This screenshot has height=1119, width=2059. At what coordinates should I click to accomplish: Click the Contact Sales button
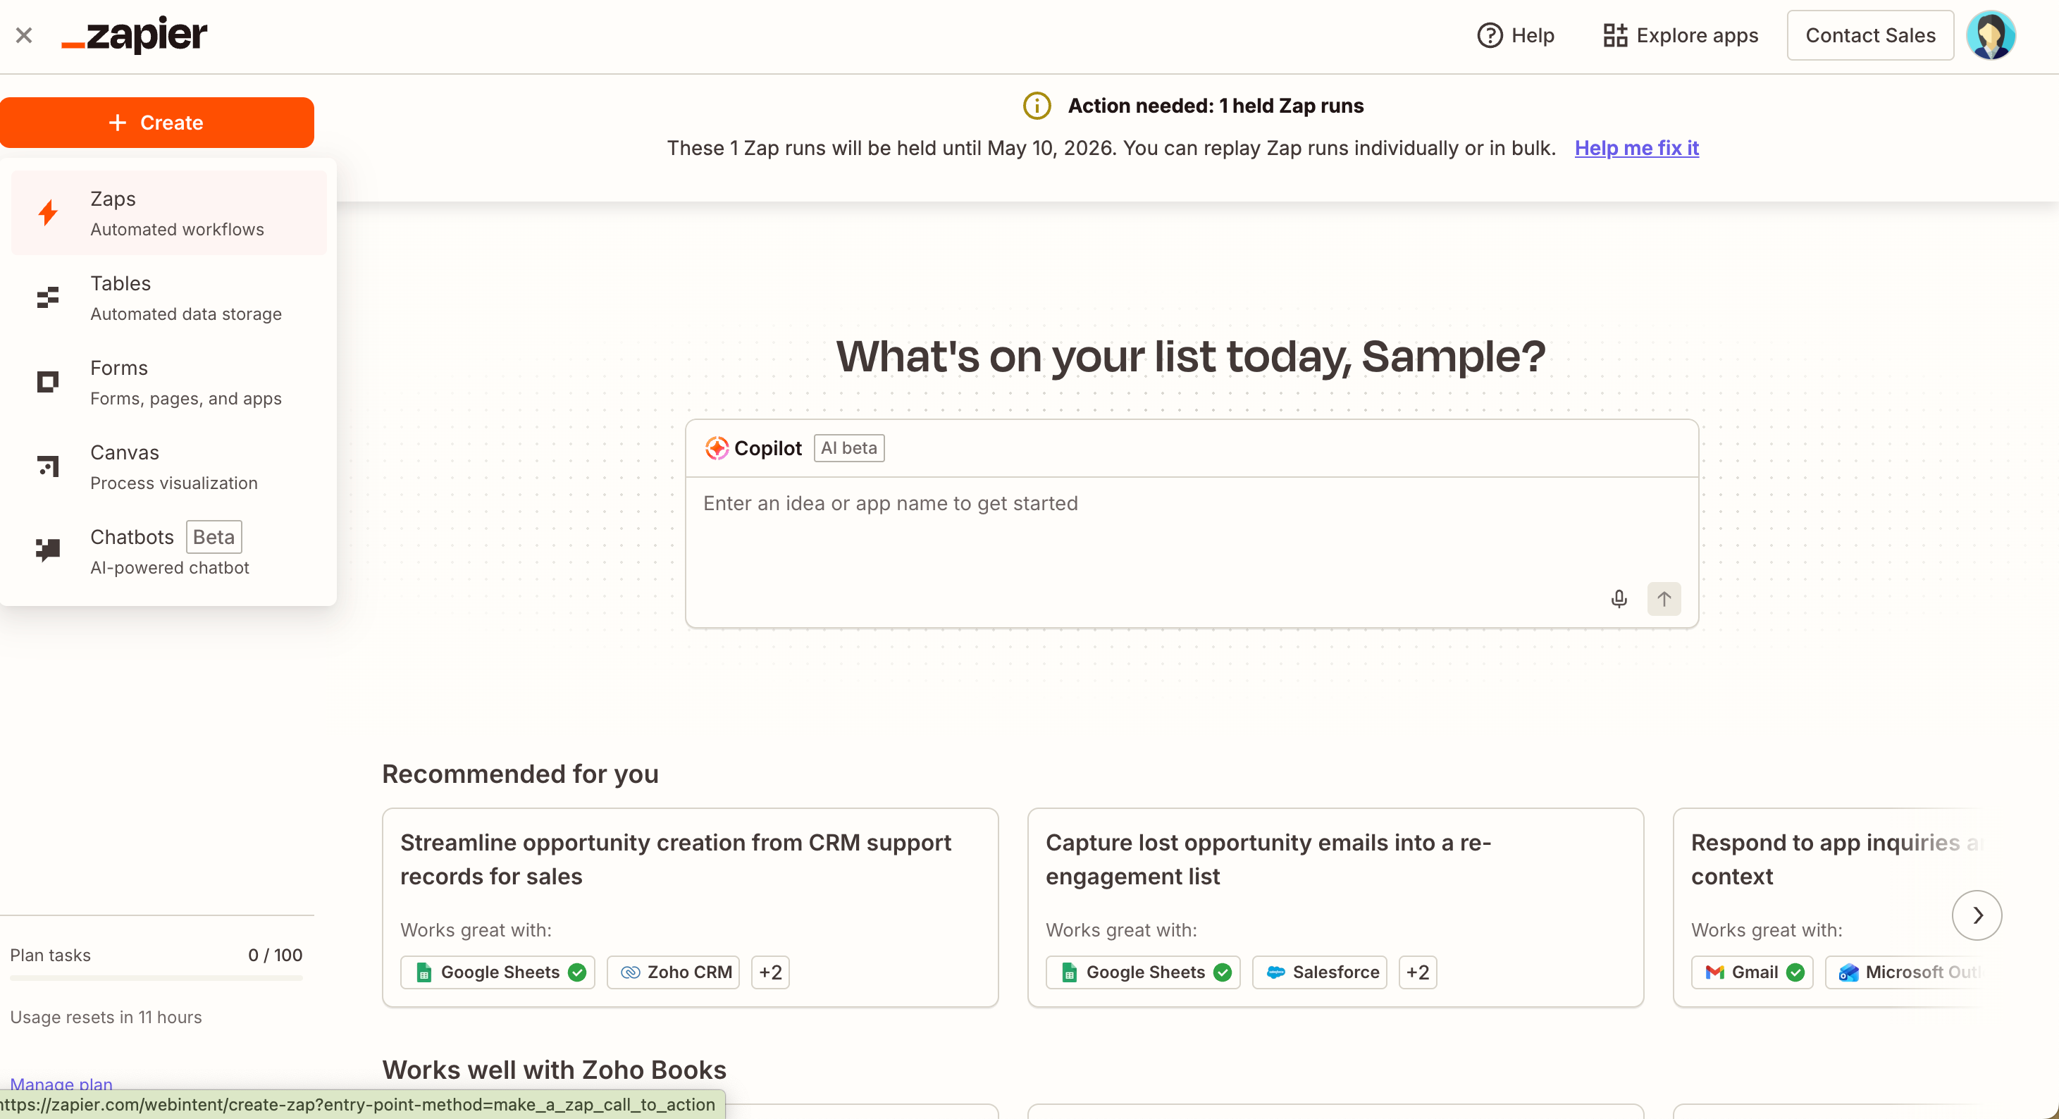point(1869,35)
